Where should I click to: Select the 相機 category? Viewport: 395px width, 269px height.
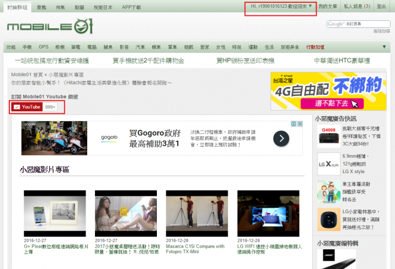[60, 47]
